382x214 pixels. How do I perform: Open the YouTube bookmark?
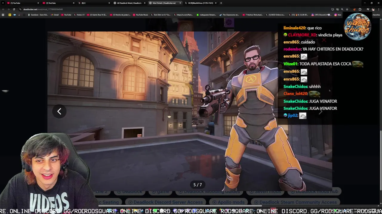click(66, 15)
